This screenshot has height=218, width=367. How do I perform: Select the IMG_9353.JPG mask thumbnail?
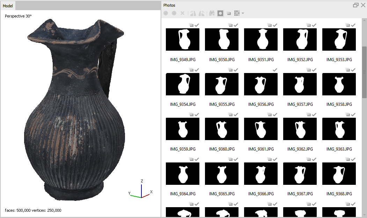[339, 39]
